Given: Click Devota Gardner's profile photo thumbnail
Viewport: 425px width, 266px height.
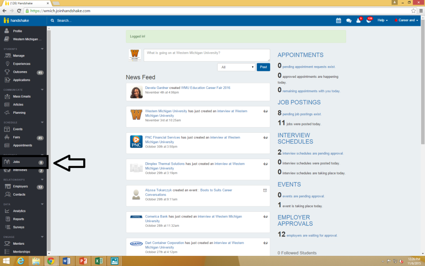Looking at the screenshot, I should (136, 92).
